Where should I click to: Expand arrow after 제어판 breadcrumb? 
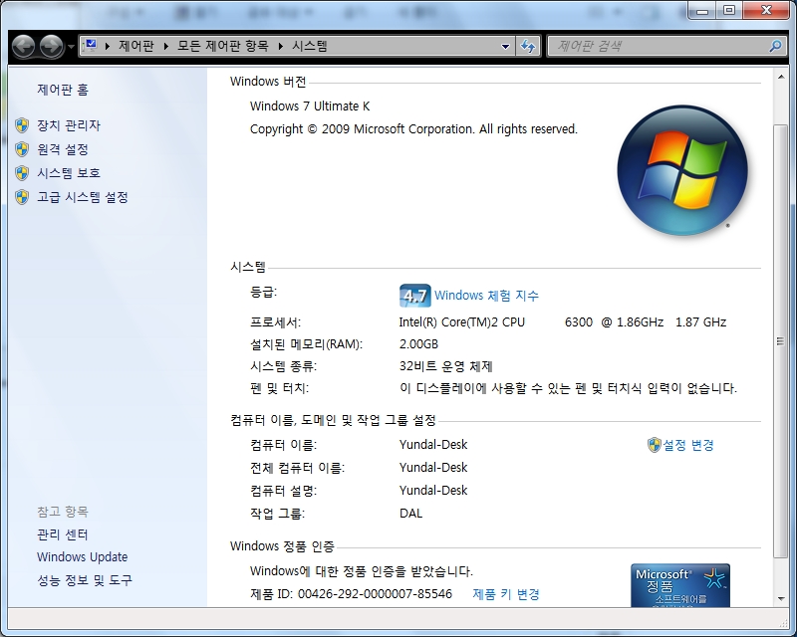click(165, 46)
